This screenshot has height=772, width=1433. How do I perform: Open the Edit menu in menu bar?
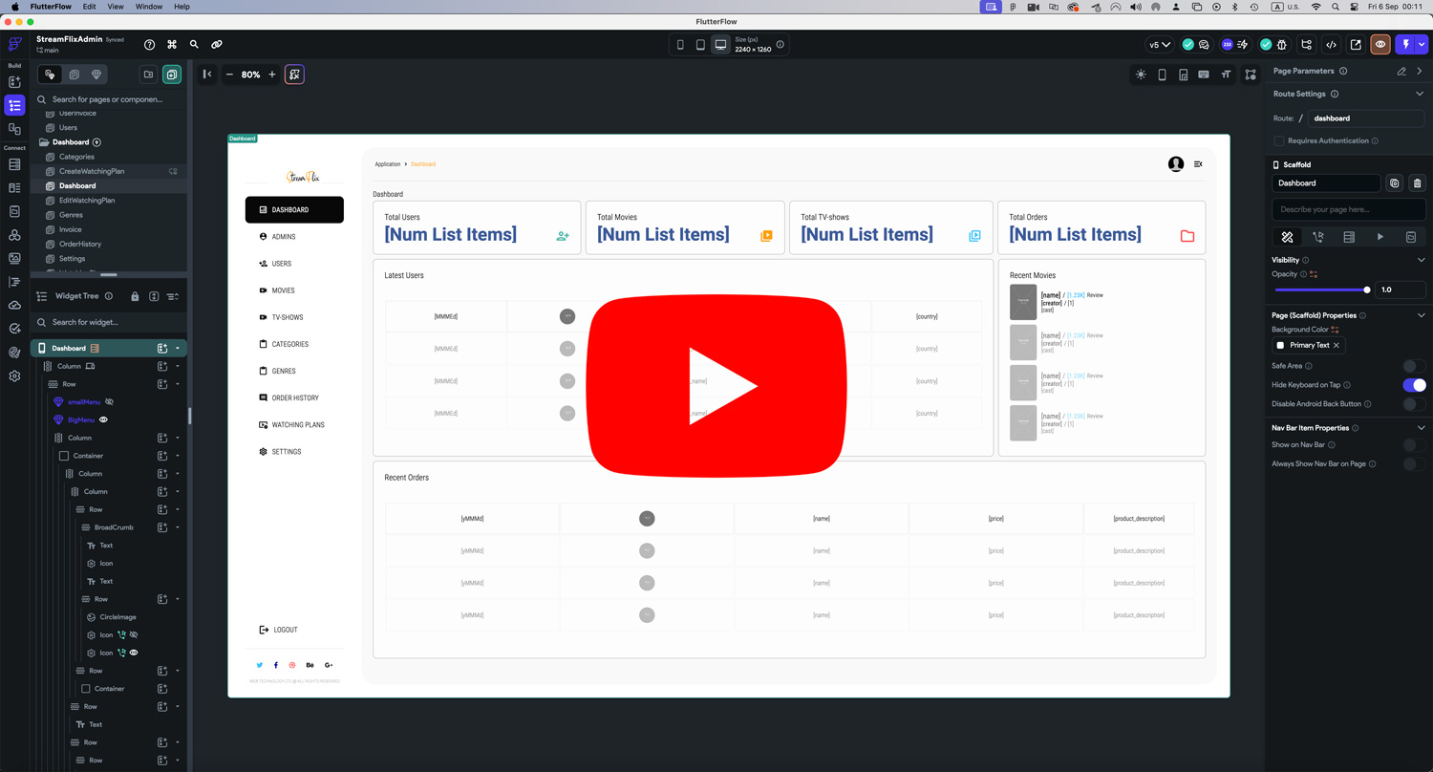pyautogui.click(x=89, y=7)
